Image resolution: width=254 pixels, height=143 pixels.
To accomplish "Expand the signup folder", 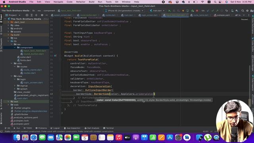I will (x=15, y=86).
